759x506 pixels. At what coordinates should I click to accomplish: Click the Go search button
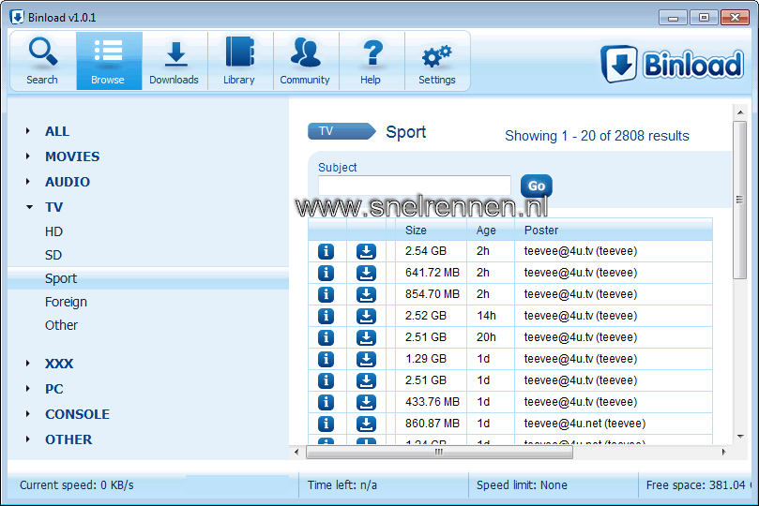pyautogui.click(x=537, y=186)
